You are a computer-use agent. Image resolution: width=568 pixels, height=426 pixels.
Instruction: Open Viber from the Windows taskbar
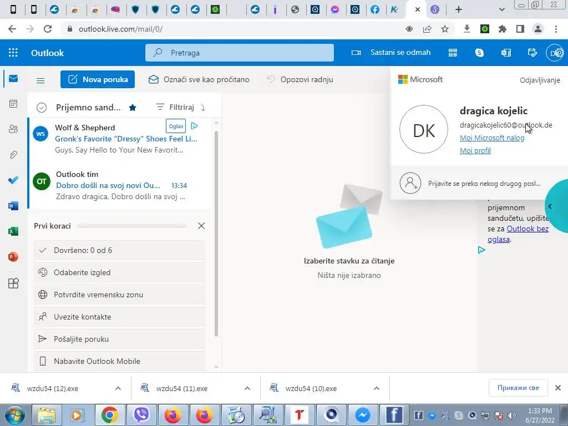pos(141,415)
